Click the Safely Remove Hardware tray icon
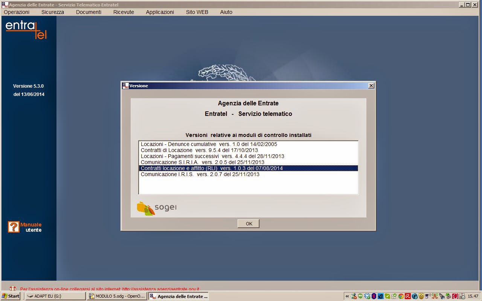The height and width of the screenshot is (301, 482). click(448, 296)
